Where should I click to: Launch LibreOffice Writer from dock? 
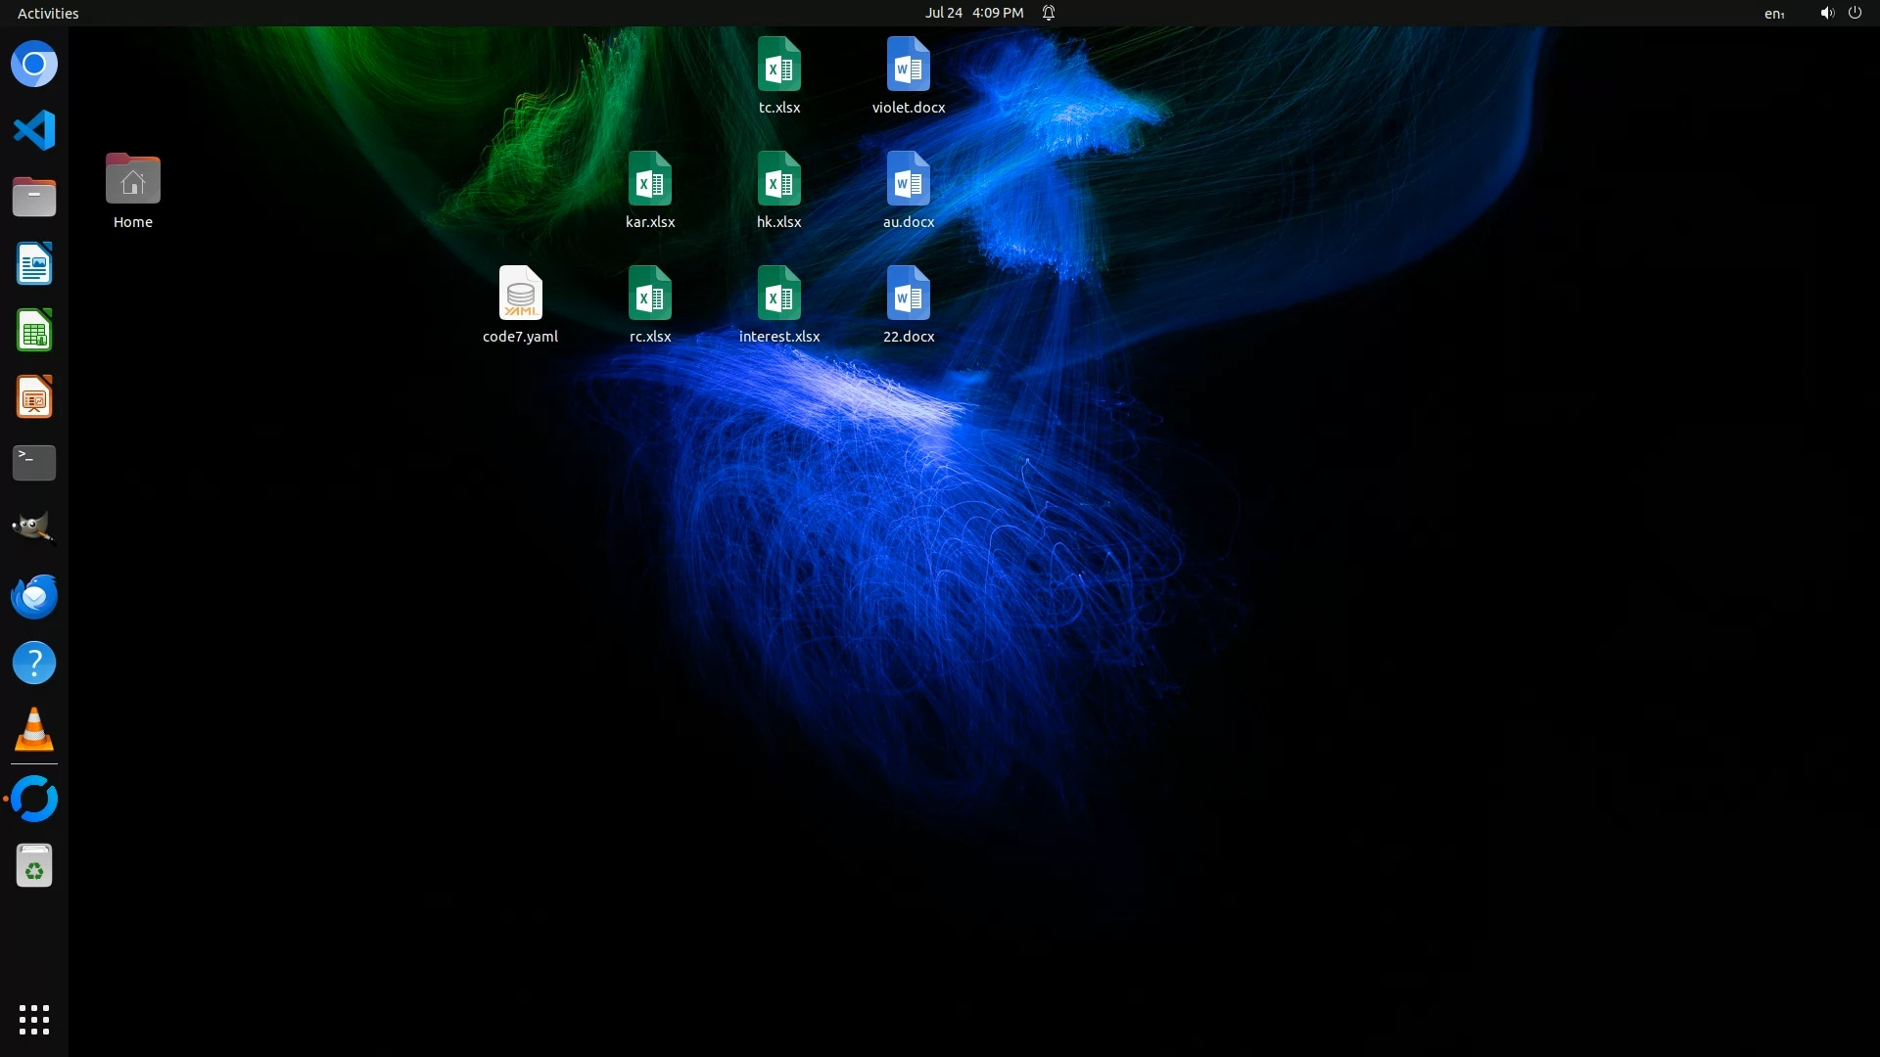pos(34,263)
